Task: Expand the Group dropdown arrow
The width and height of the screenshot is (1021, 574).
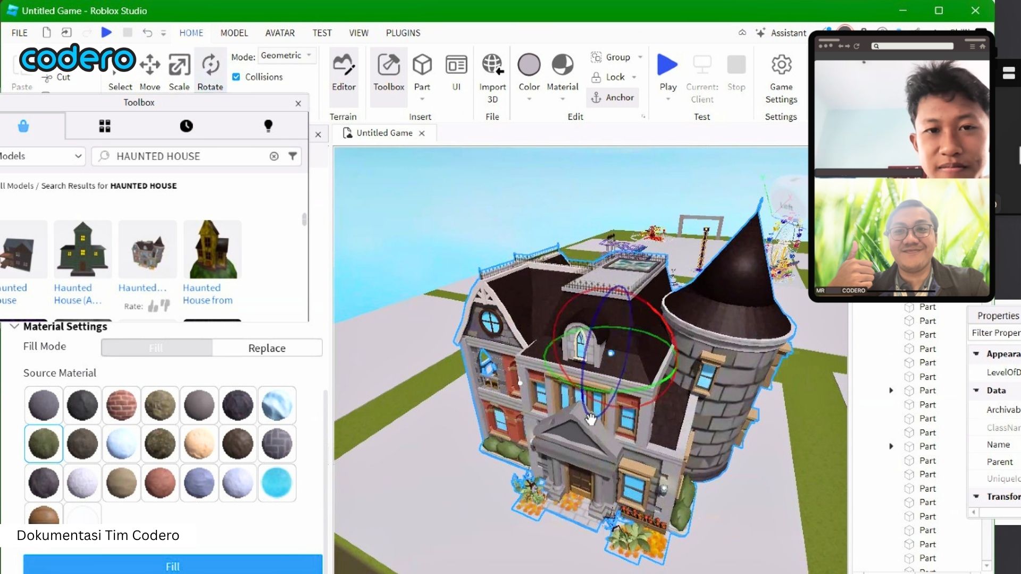Action: [x=640, y=57]
